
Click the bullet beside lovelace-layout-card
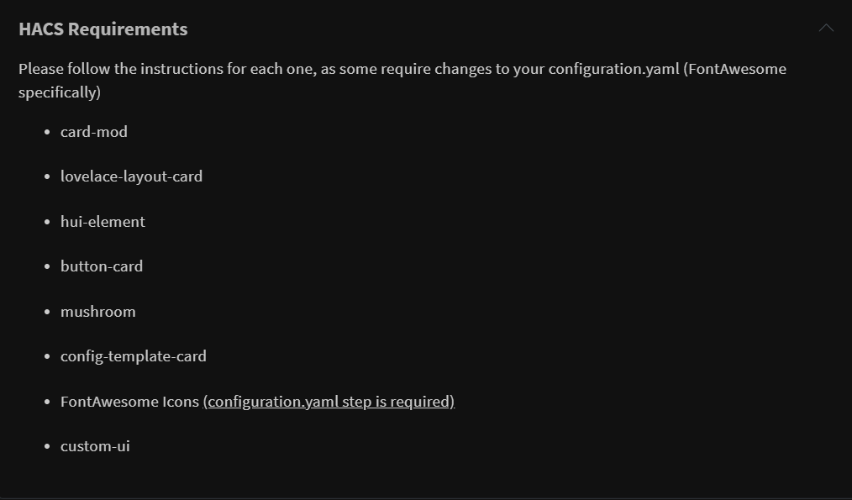tap(47, 177)
